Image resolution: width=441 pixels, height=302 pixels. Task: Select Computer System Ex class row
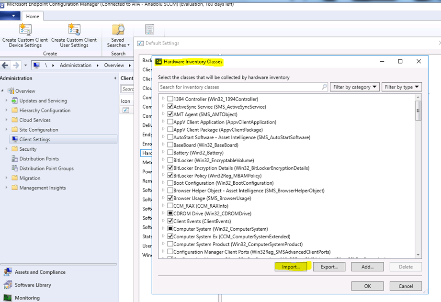(x=232, y=236)
